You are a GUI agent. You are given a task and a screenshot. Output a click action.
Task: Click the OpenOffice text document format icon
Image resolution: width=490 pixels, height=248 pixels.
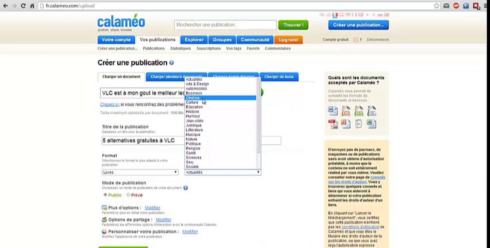pos(372,111)
